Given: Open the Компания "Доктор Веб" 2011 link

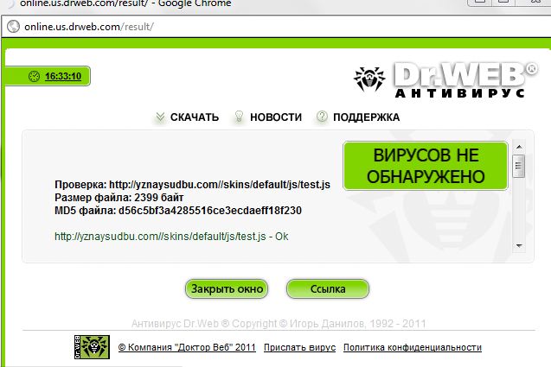Looking at the screenshot, I should pyautogui.click(x=187, y=347).
